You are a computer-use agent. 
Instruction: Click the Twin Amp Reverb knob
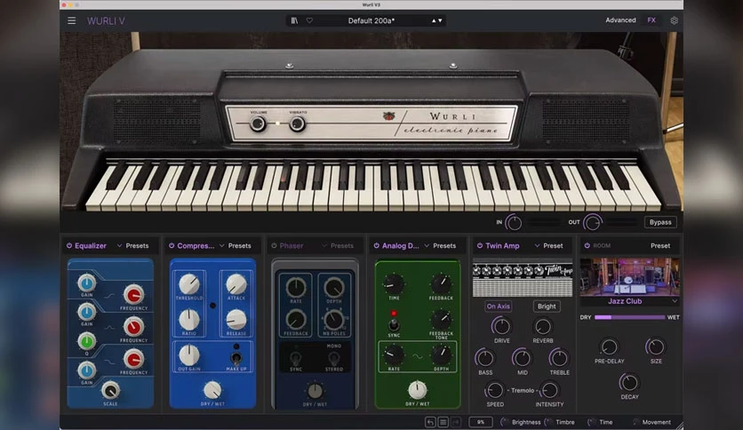pos(542,326)
